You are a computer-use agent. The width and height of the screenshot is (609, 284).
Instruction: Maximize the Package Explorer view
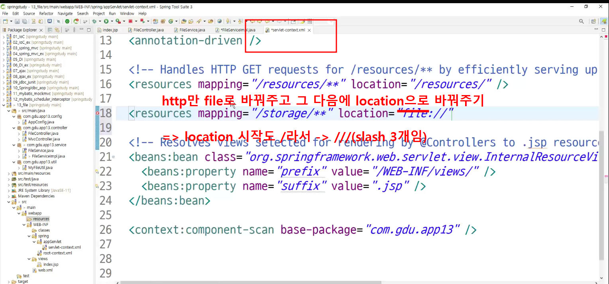(89, 30)
